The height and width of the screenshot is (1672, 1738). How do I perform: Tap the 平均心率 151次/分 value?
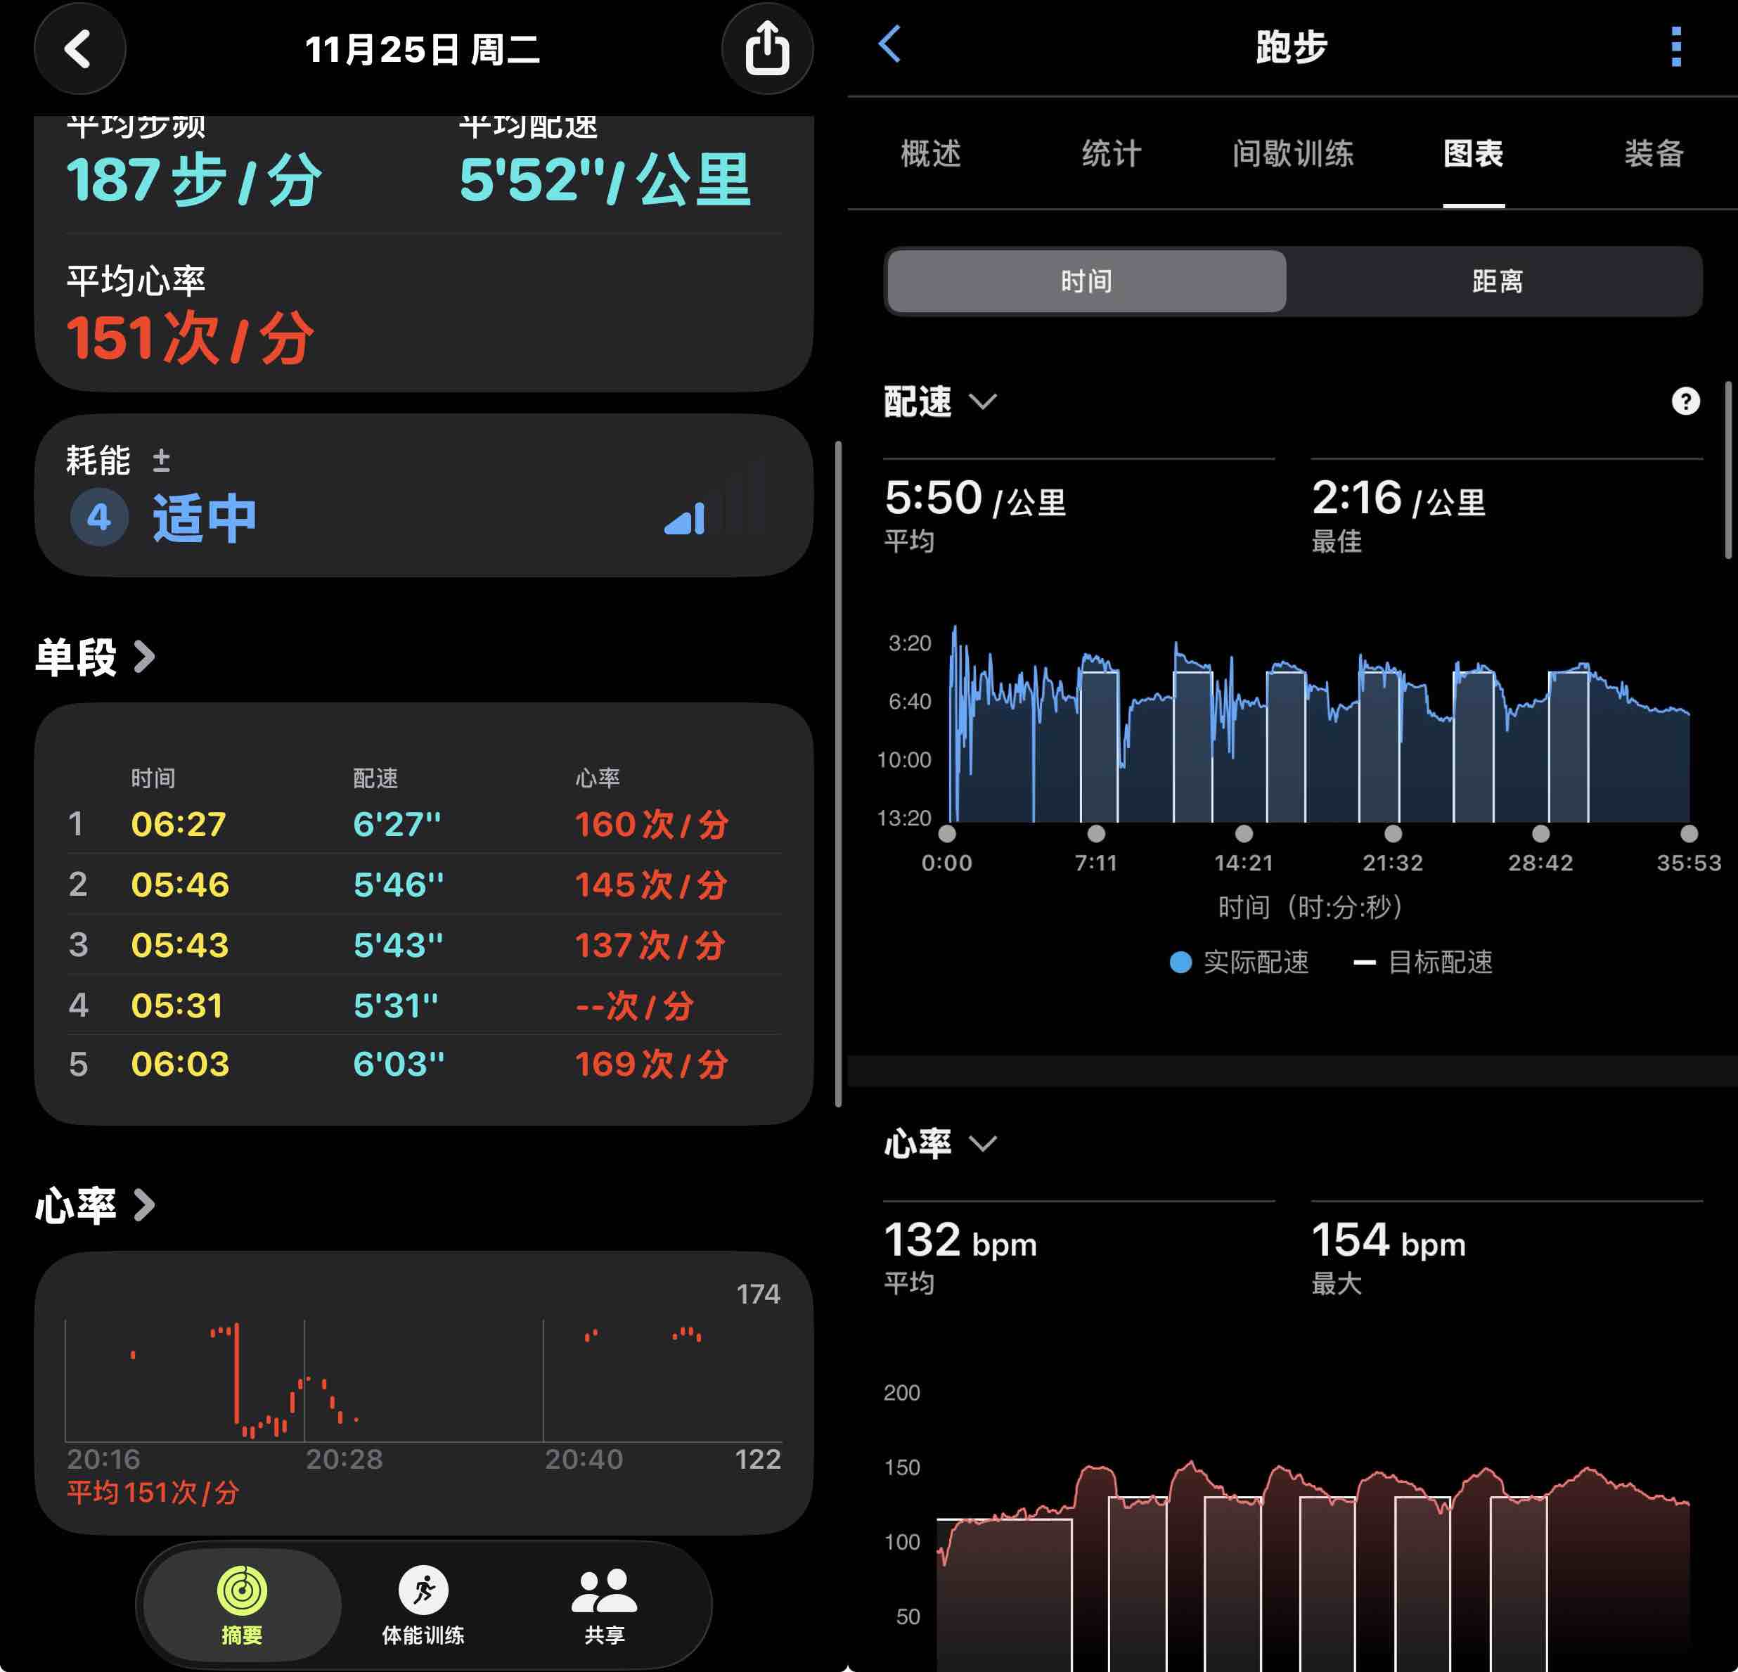(x=191, y=338)
